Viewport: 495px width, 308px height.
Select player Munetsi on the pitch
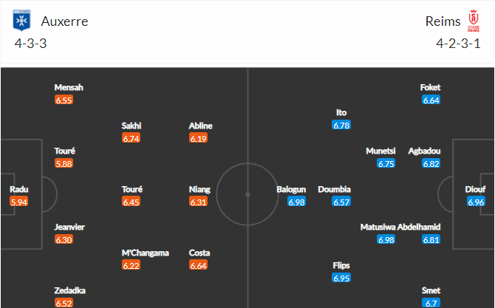(380, 151)
